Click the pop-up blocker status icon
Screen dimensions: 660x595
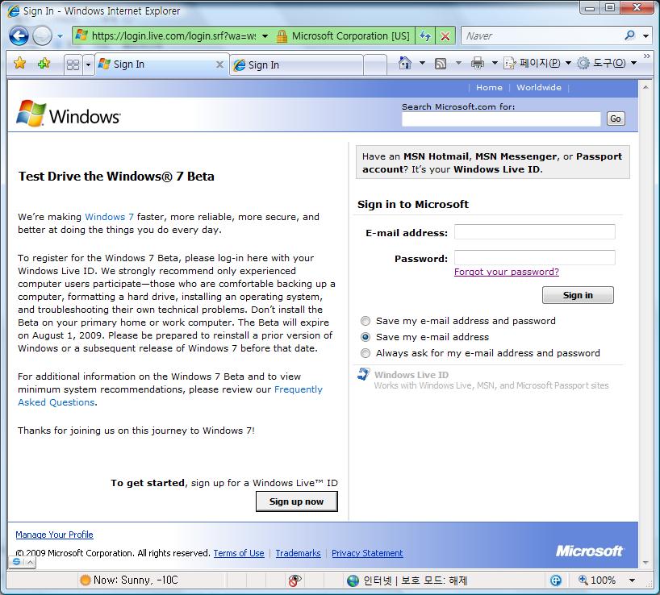pyautogui.click(x=294, y=580)
